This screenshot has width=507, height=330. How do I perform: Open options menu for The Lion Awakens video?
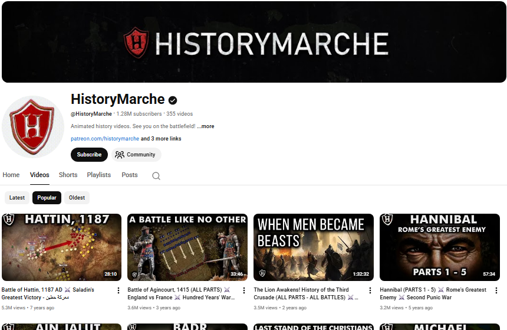pyautogui.click(x=370, y=290)
